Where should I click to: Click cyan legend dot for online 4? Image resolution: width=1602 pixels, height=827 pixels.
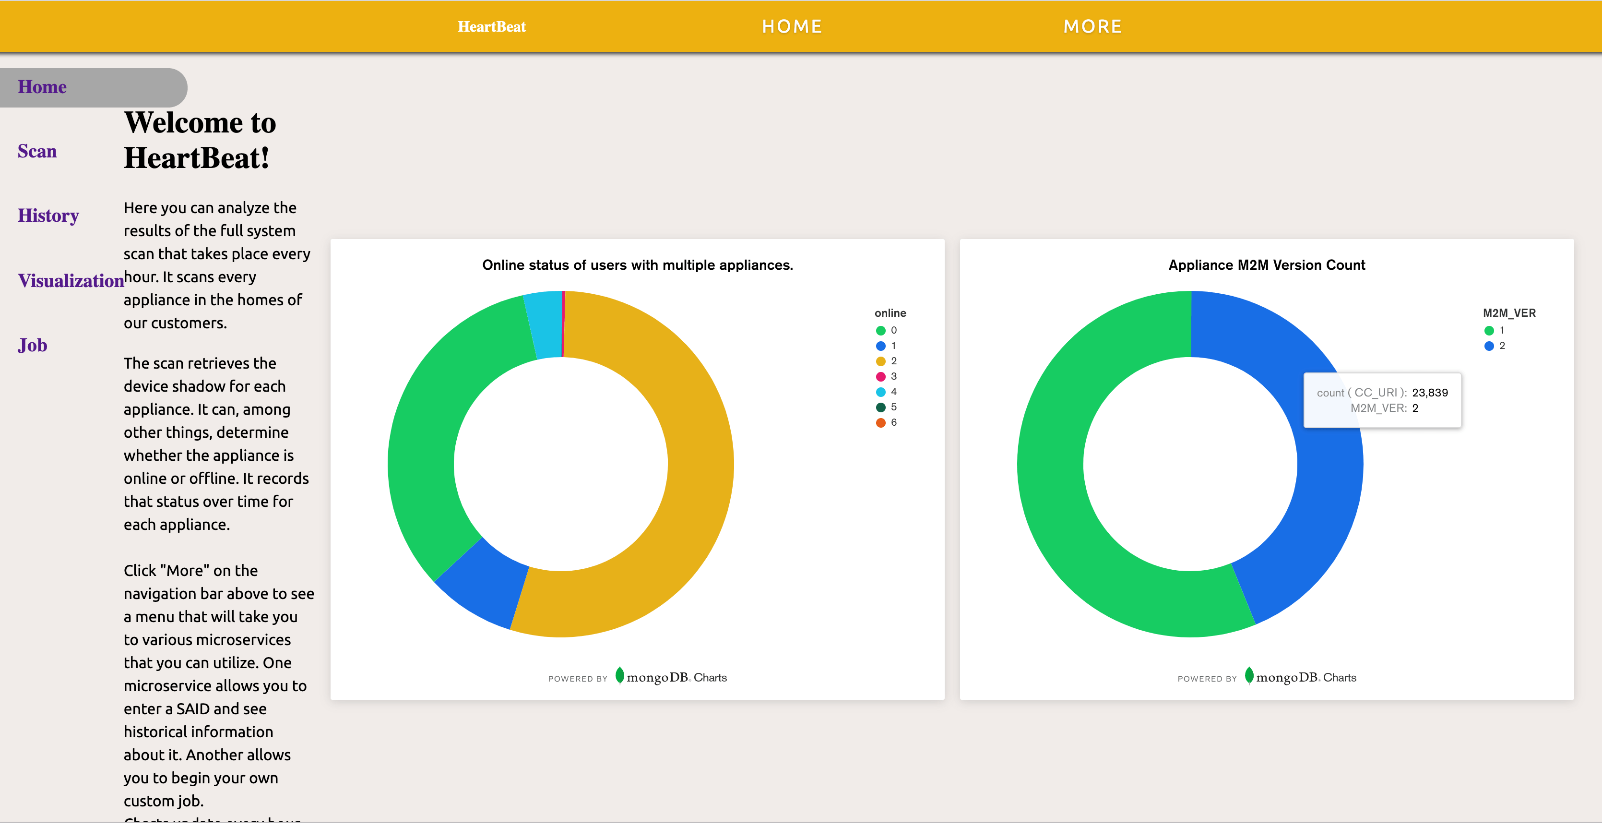[880, 392]
